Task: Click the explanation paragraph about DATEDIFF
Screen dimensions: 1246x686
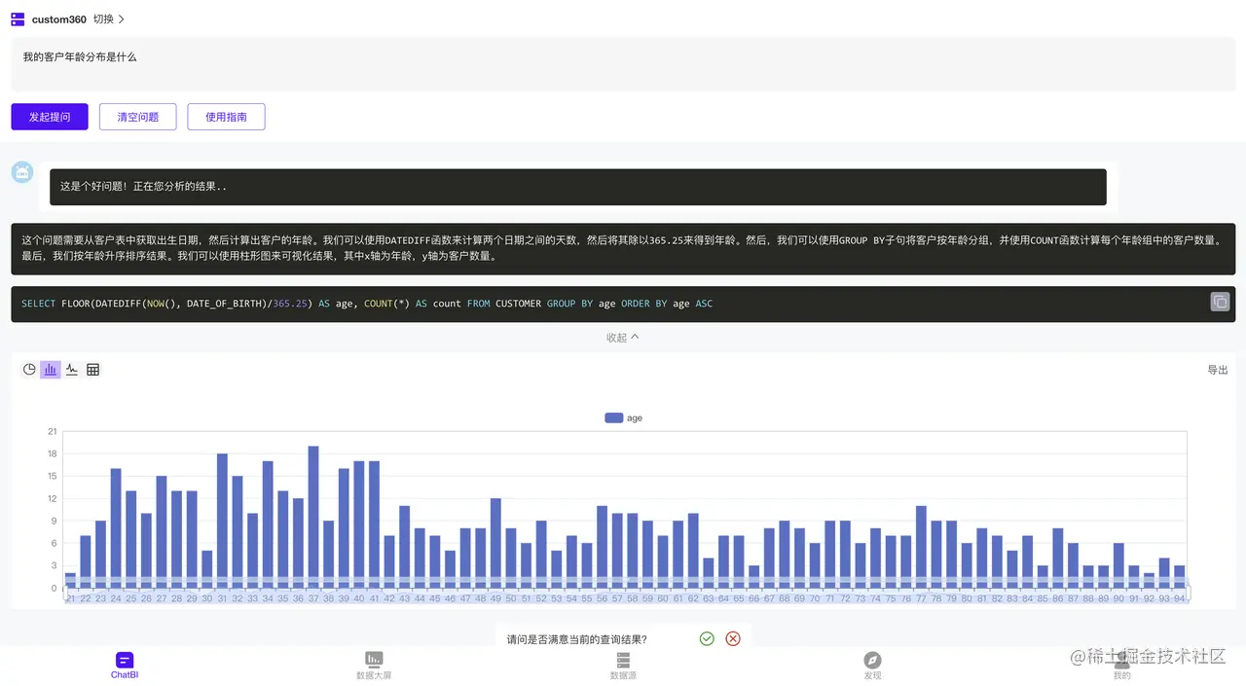Action: click(x=623, y=248)
